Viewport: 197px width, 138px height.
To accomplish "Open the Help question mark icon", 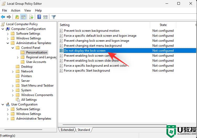I will coord(39,17).
